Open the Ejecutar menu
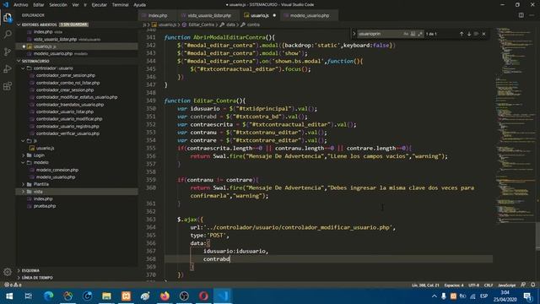The image size is (540, 304). (x=100, y=5)
